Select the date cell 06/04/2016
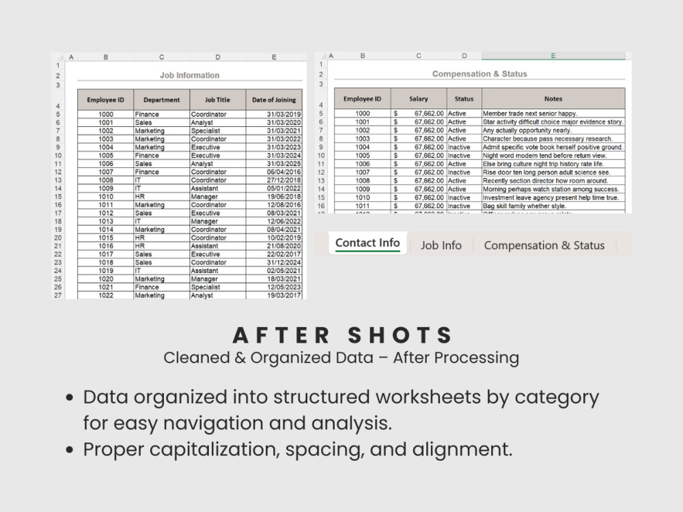Viewport: 683px width, 512px height. [x=274, y=172]
